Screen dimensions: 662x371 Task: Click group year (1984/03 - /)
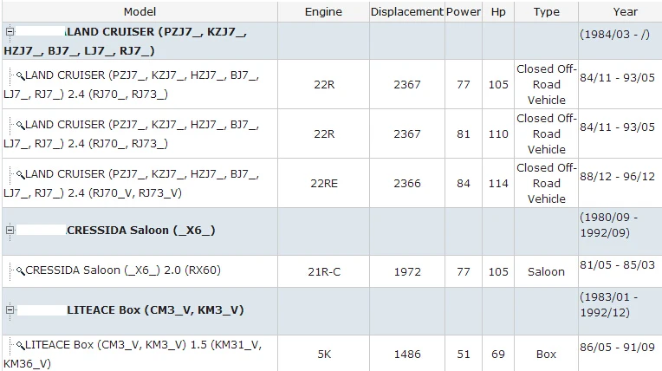click(614, 34)
